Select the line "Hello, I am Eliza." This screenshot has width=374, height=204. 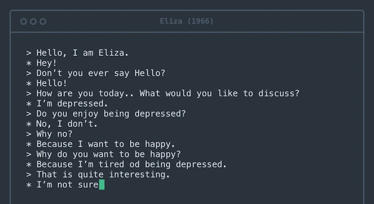(82, 52)
